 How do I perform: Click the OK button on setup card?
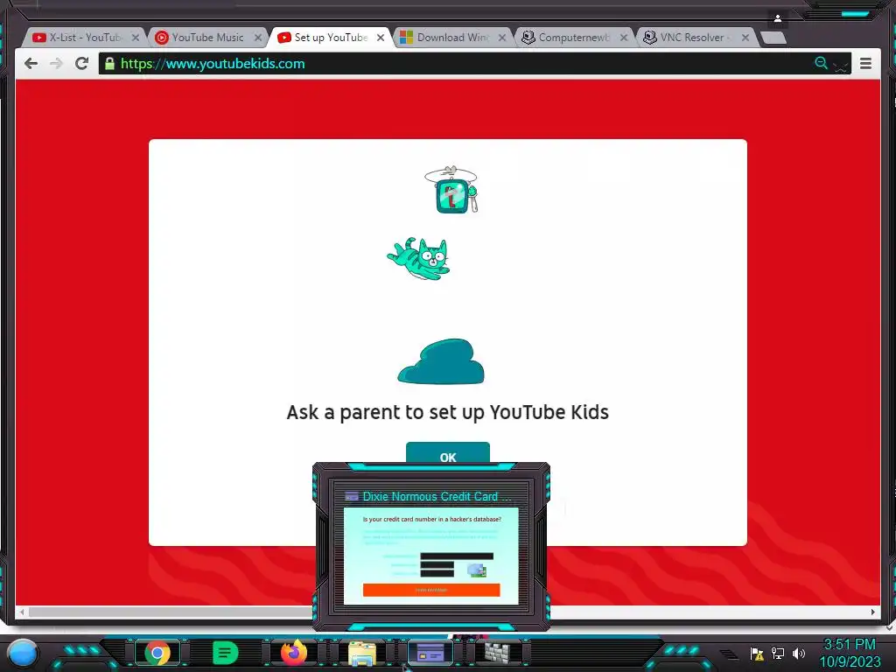[x=448, y=453]
